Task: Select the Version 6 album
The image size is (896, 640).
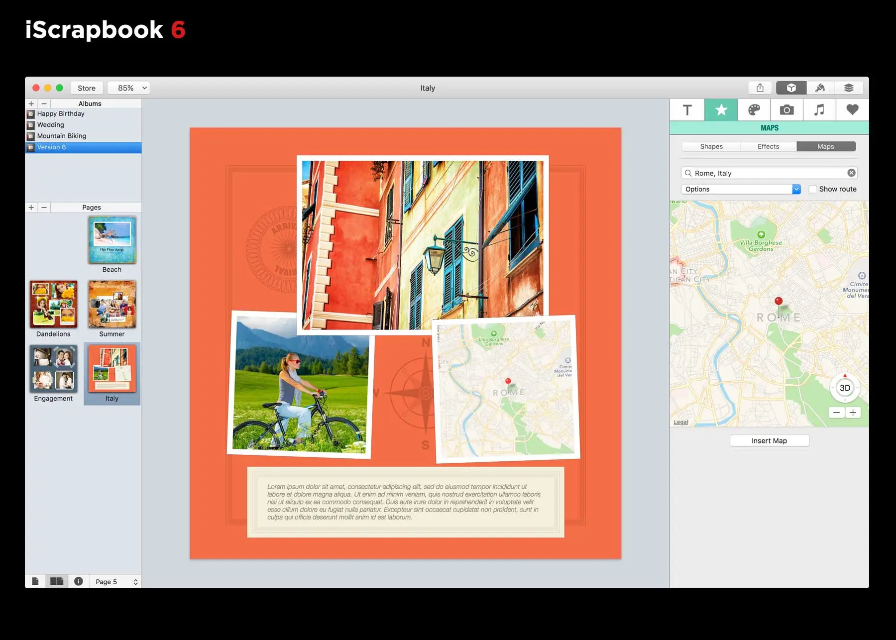Action: [x=83, y=147]
